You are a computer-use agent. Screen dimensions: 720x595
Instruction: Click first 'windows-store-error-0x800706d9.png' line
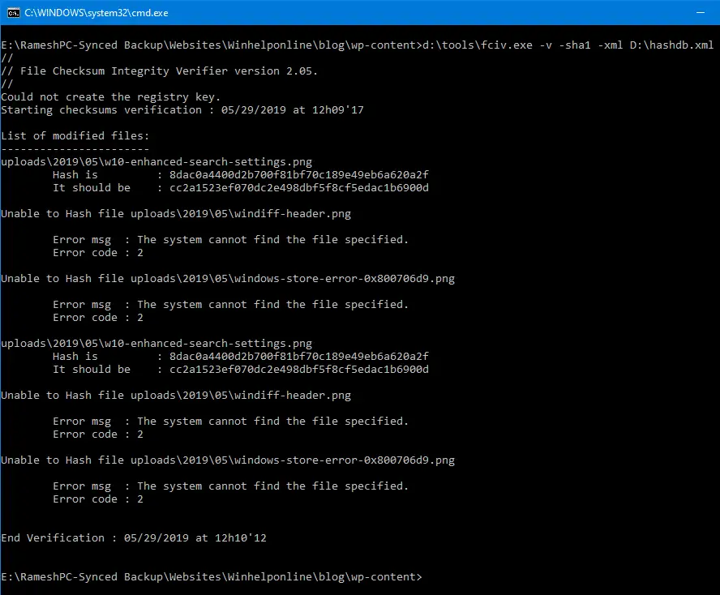click(x=228, y=279)
